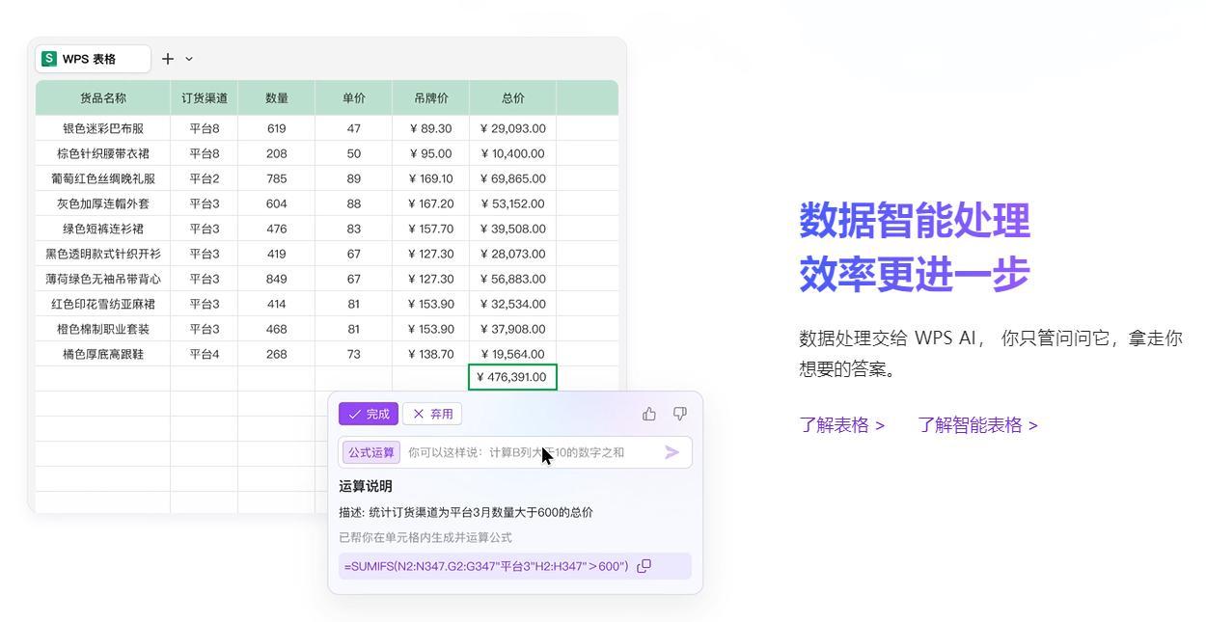Select the 订货渠道 column header
The height and width of the screenshot is (622, 1206).
[x=205, y=98]
